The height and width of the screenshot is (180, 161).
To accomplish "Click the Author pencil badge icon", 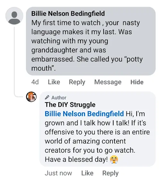I will [x=47, y=97].
